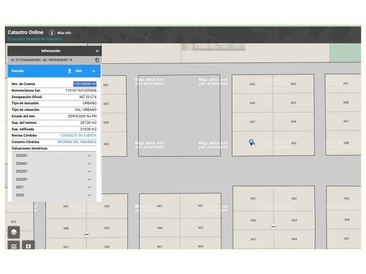366x274 pixels.
Task: Collapse the Parcela section chevron
Action: coord(94,71)
